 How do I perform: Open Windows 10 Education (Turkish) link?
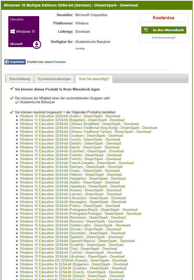(x=71, y=252)
